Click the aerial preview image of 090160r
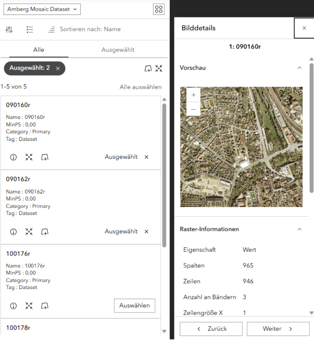This screenshot has height=340, width=314. (x=241, y=147)
